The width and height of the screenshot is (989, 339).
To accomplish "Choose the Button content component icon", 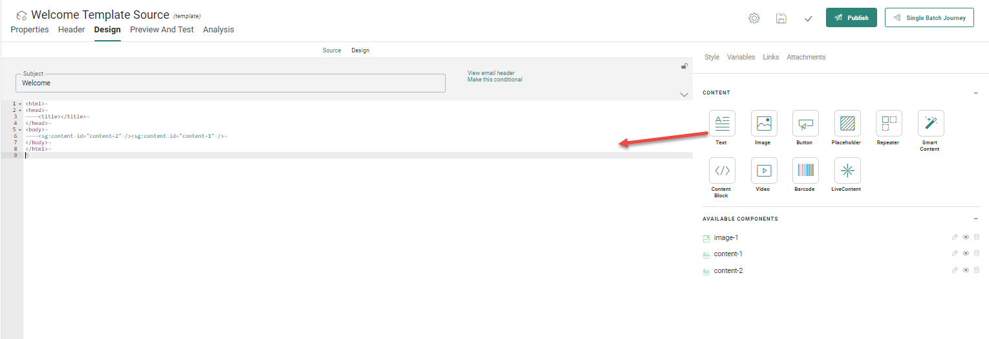I will click(805, 123).
